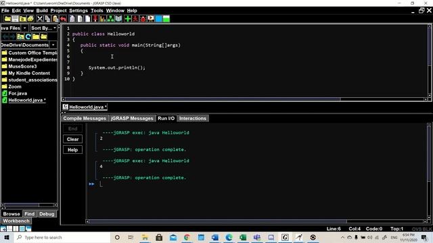The image size is (433, 243).
Task: Click the red Undo arrow icon
Action: coord(63,19)
